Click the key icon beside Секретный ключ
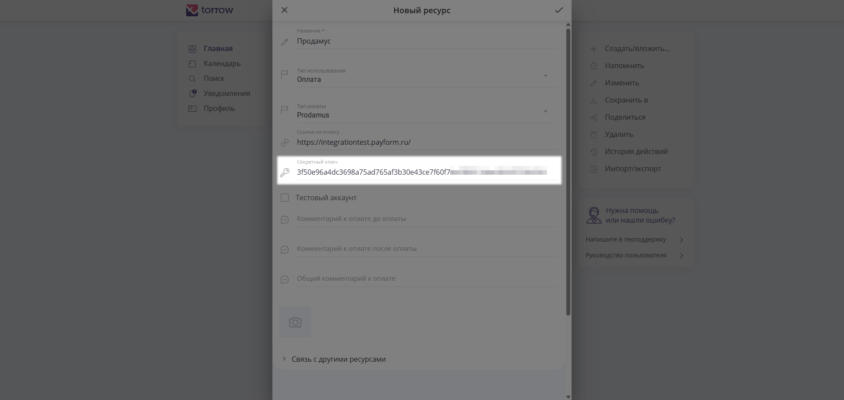844x400 pixels. [285, 172]
